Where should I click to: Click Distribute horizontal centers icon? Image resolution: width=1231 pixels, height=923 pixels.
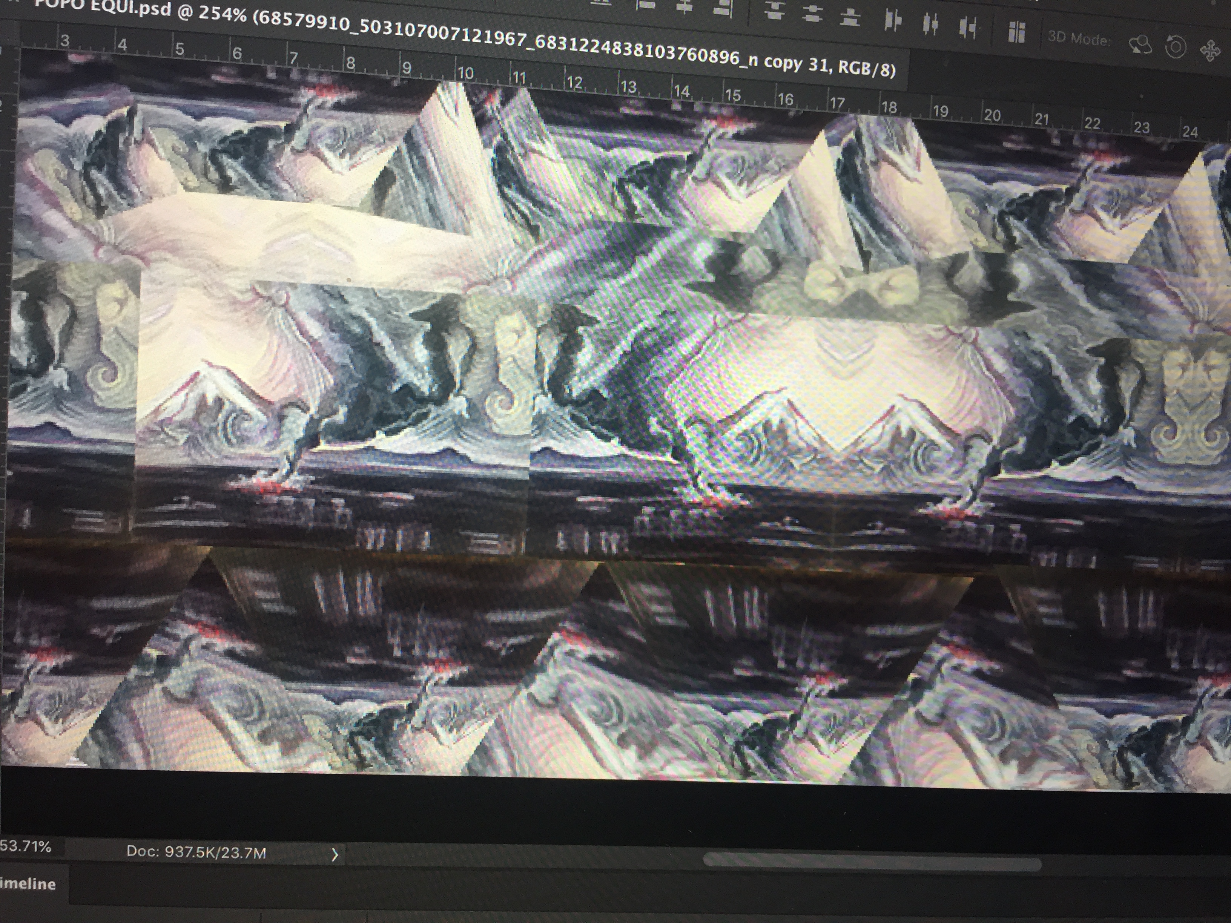930,24
